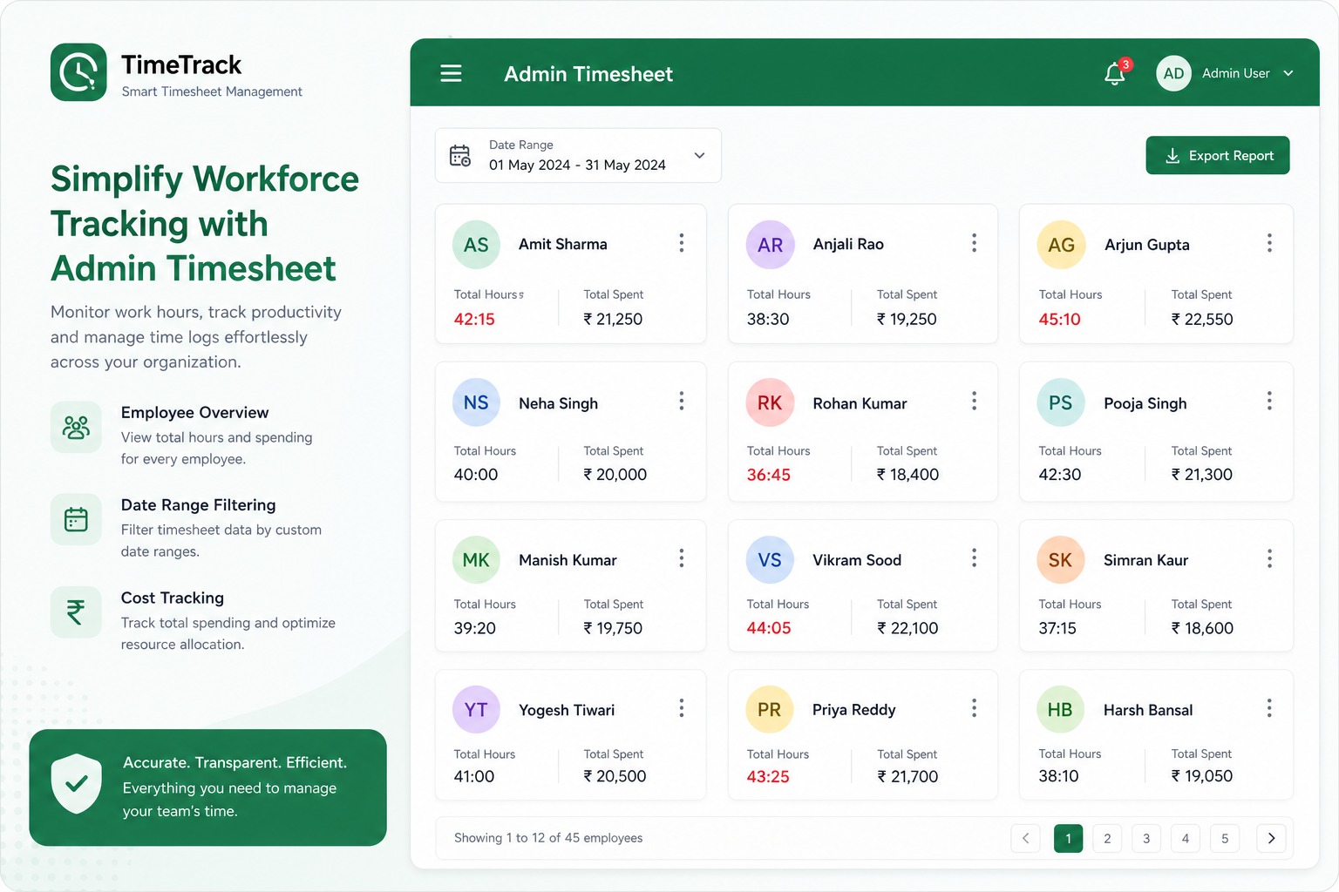Viewport: 1339px width, 892px height.
Task: Open options menu for Rohan Kumar
Action: 974,401
